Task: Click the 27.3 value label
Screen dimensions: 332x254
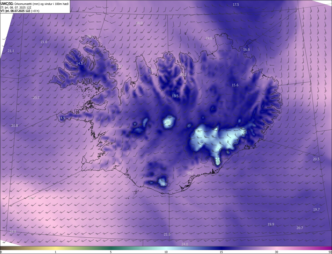Action: tap(119, 66)
